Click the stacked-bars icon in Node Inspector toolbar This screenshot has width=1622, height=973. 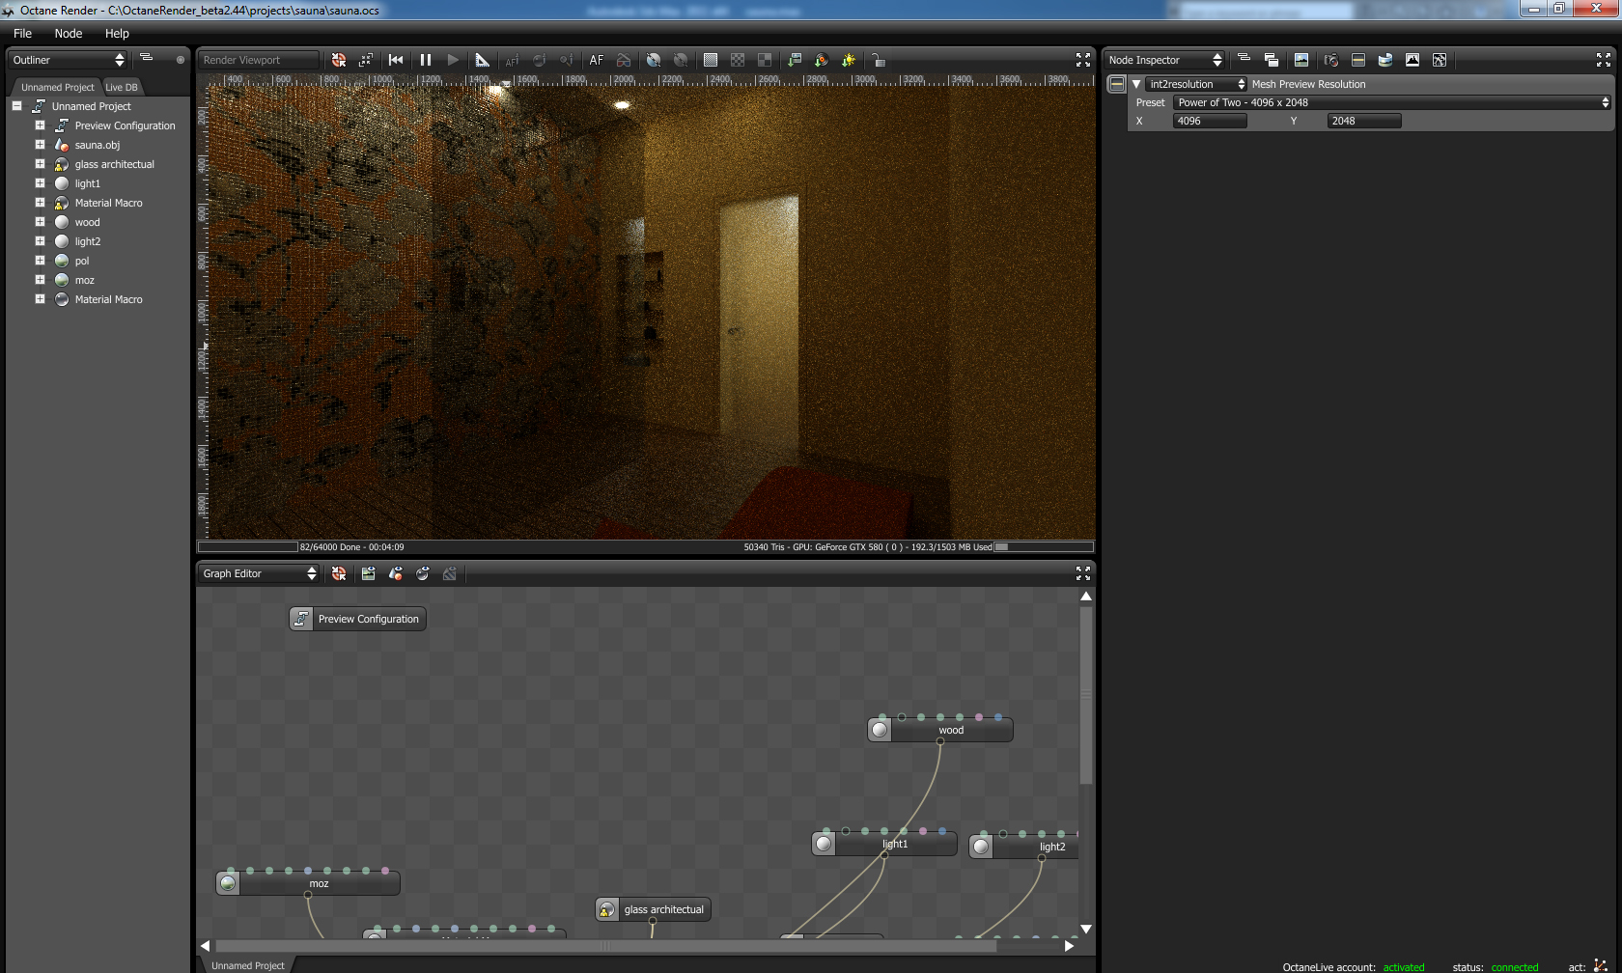(1244, 58)
